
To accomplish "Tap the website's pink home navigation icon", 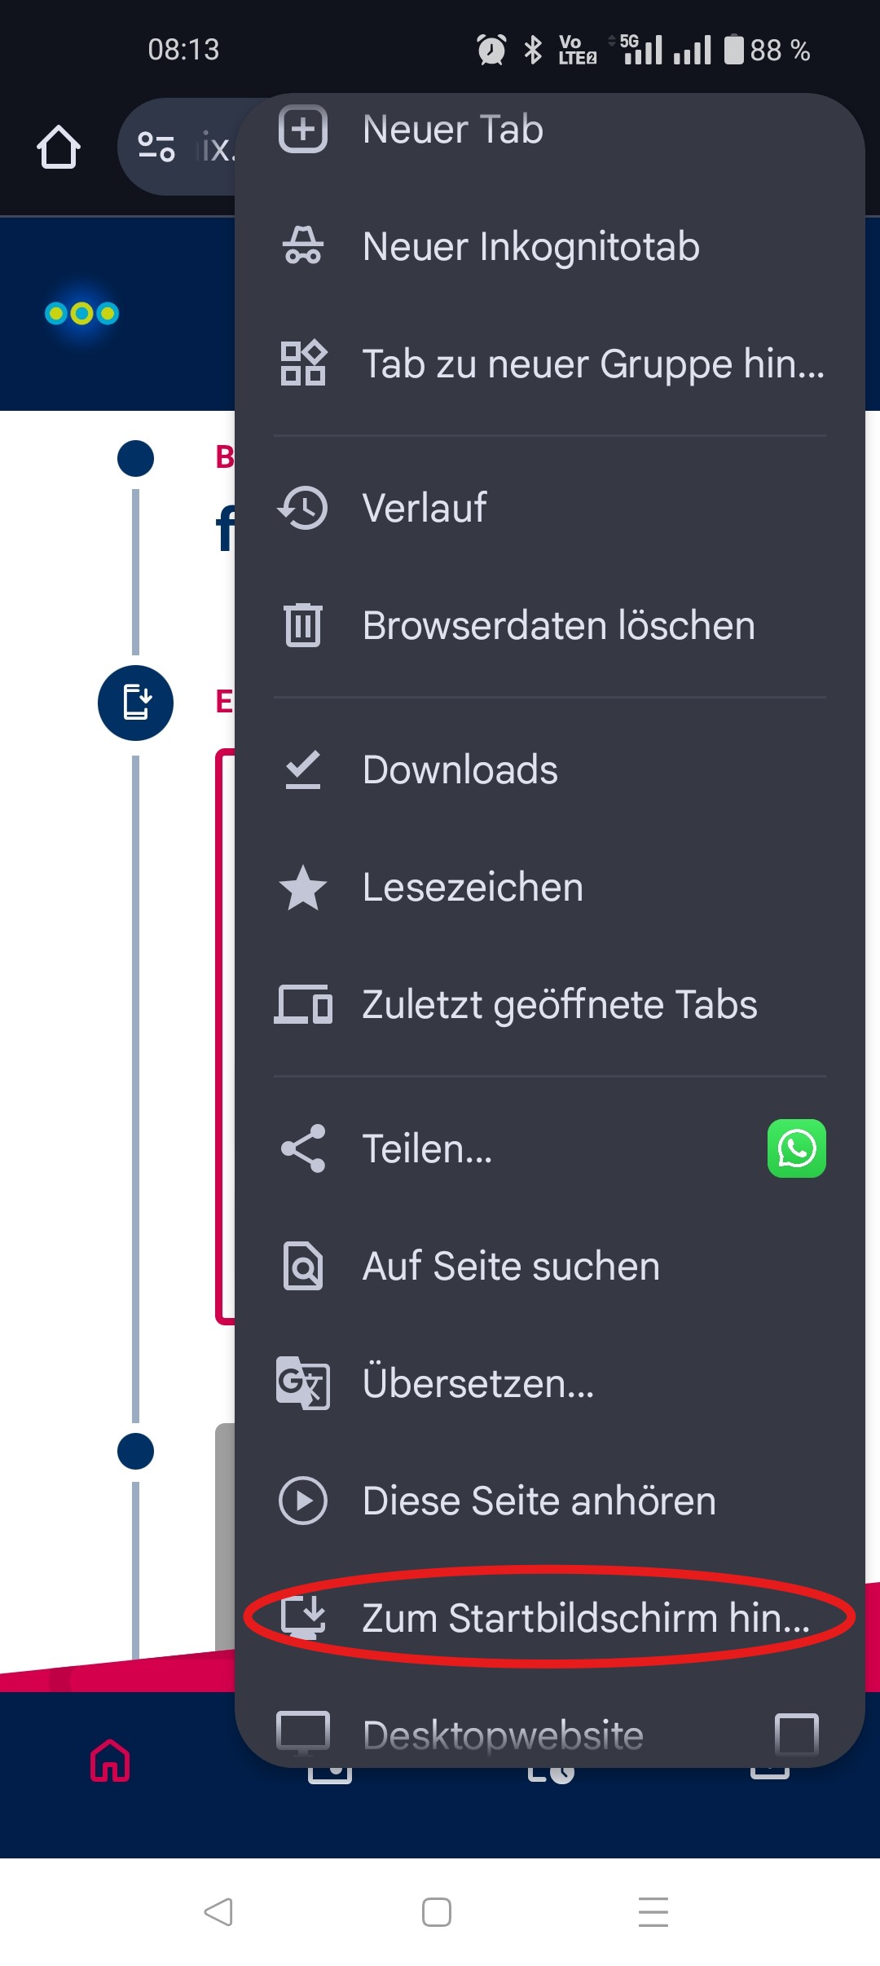I will point(110,1761).
